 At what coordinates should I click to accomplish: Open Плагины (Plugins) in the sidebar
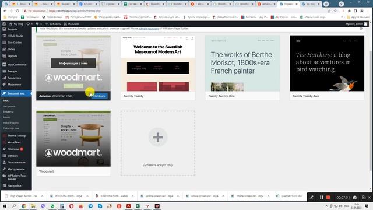pos(13,149)
